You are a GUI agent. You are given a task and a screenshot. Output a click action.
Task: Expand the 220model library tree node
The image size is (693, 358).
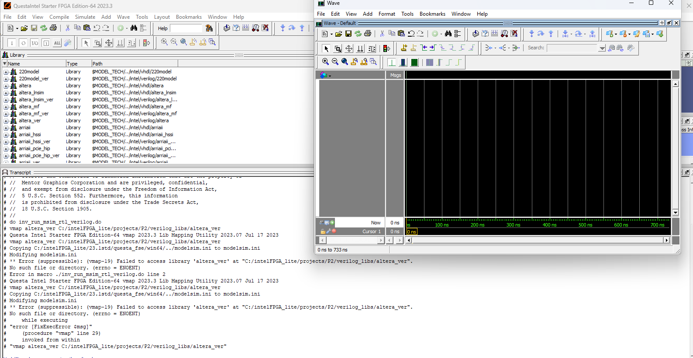click(x=6, y=72)
